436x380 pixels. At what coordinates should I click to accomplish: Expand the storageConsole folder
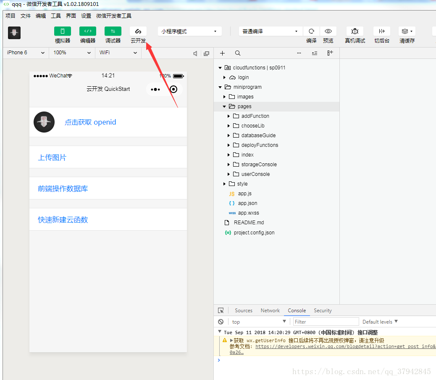pos(229,165)
